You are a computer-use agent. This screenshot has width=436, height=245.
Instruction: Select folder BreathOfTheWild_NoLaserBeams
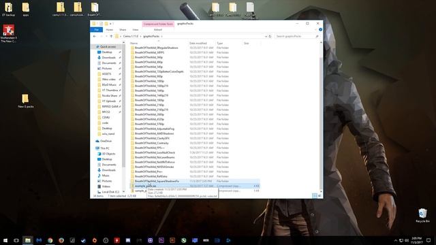click(x=155, y=157)
